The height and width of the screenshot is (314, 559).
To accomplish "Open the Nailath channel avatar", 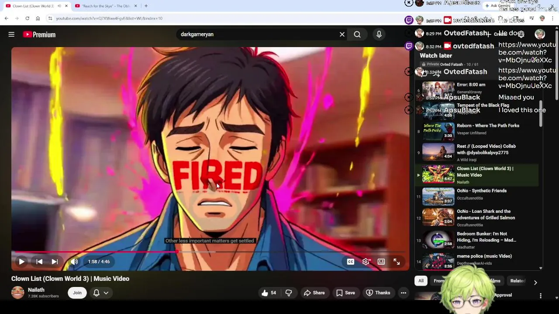I will tap(18, 293).
